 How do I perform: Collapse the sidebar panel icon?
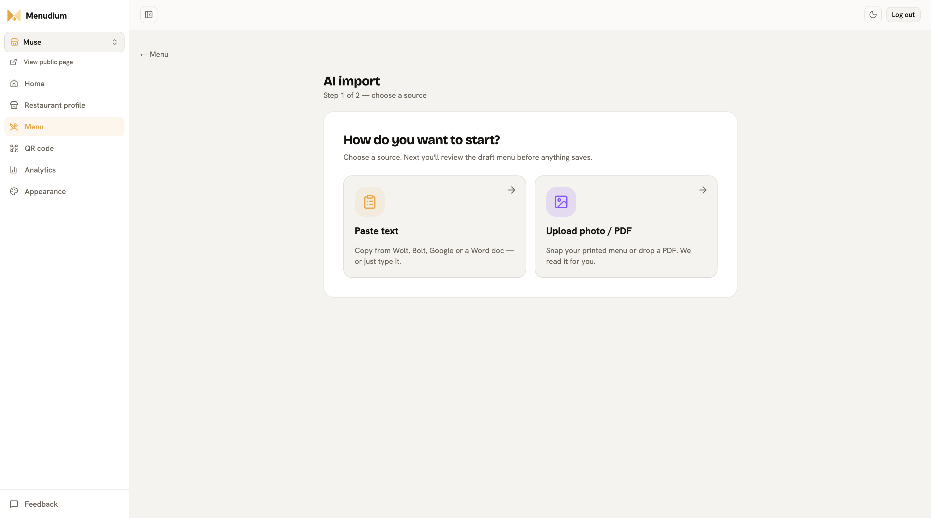[x=149, y=15]
